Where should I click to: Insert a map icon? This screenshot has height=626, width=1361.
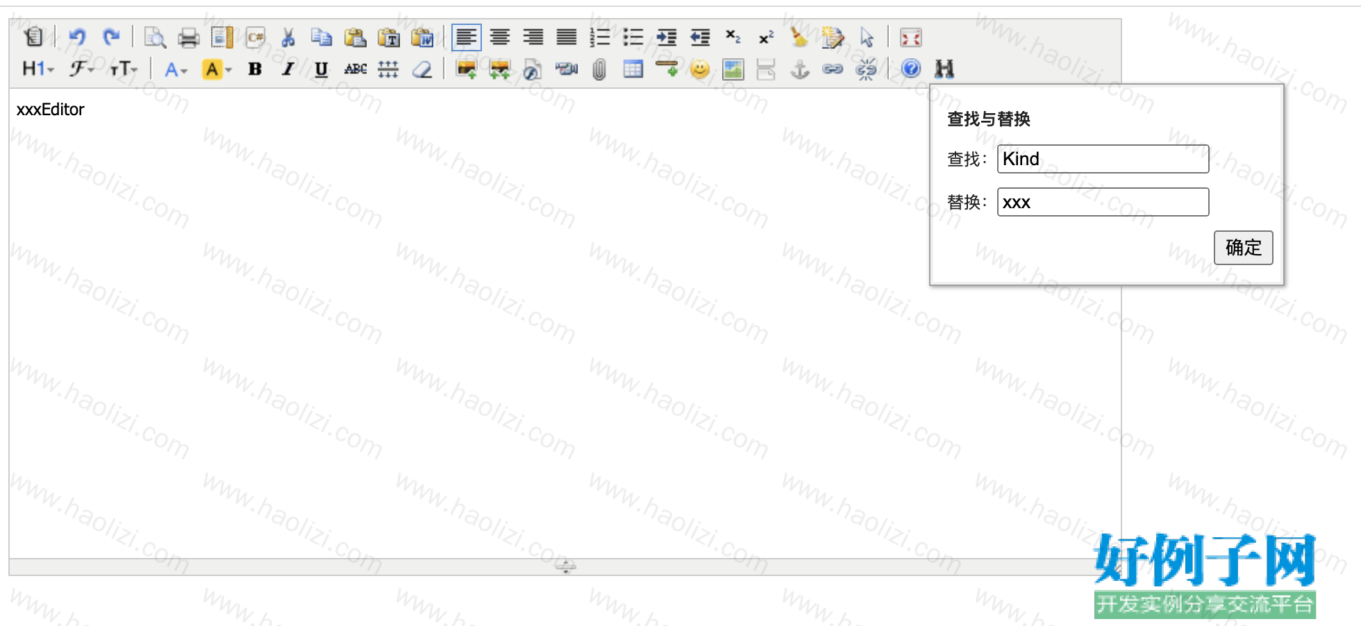click(x=733, y=69)
